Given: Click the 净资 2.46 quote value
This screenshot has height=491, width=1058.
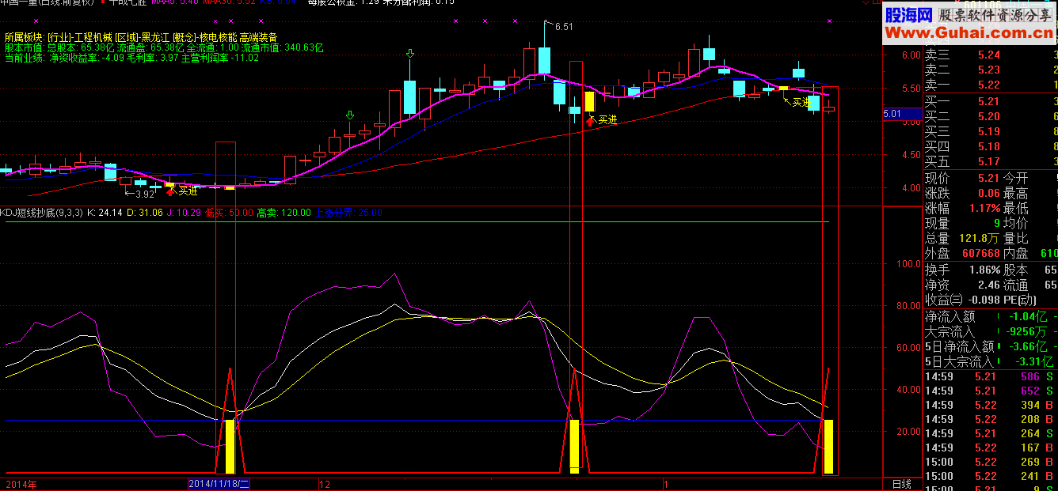Looking at the screenshot, I should coord(989,285).
